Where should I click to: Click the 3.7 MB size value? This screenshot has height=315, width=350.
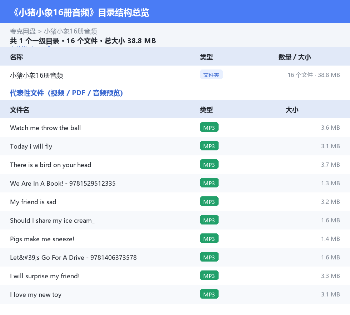tap(330, 165)
